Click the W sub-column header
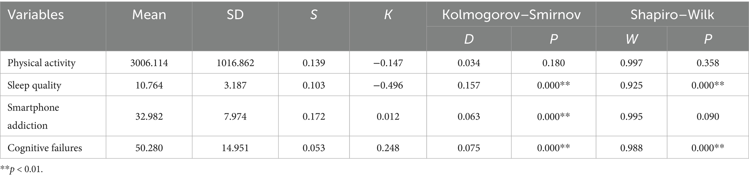The width and height of the screenshot is (749, 178). click(631, 39)
